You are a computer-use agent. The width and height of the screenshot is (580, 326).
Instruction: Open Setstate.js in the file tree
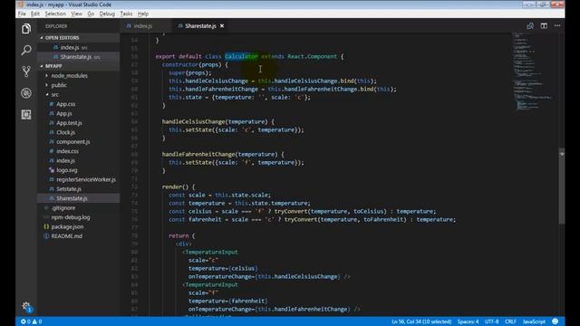point(79,189)
